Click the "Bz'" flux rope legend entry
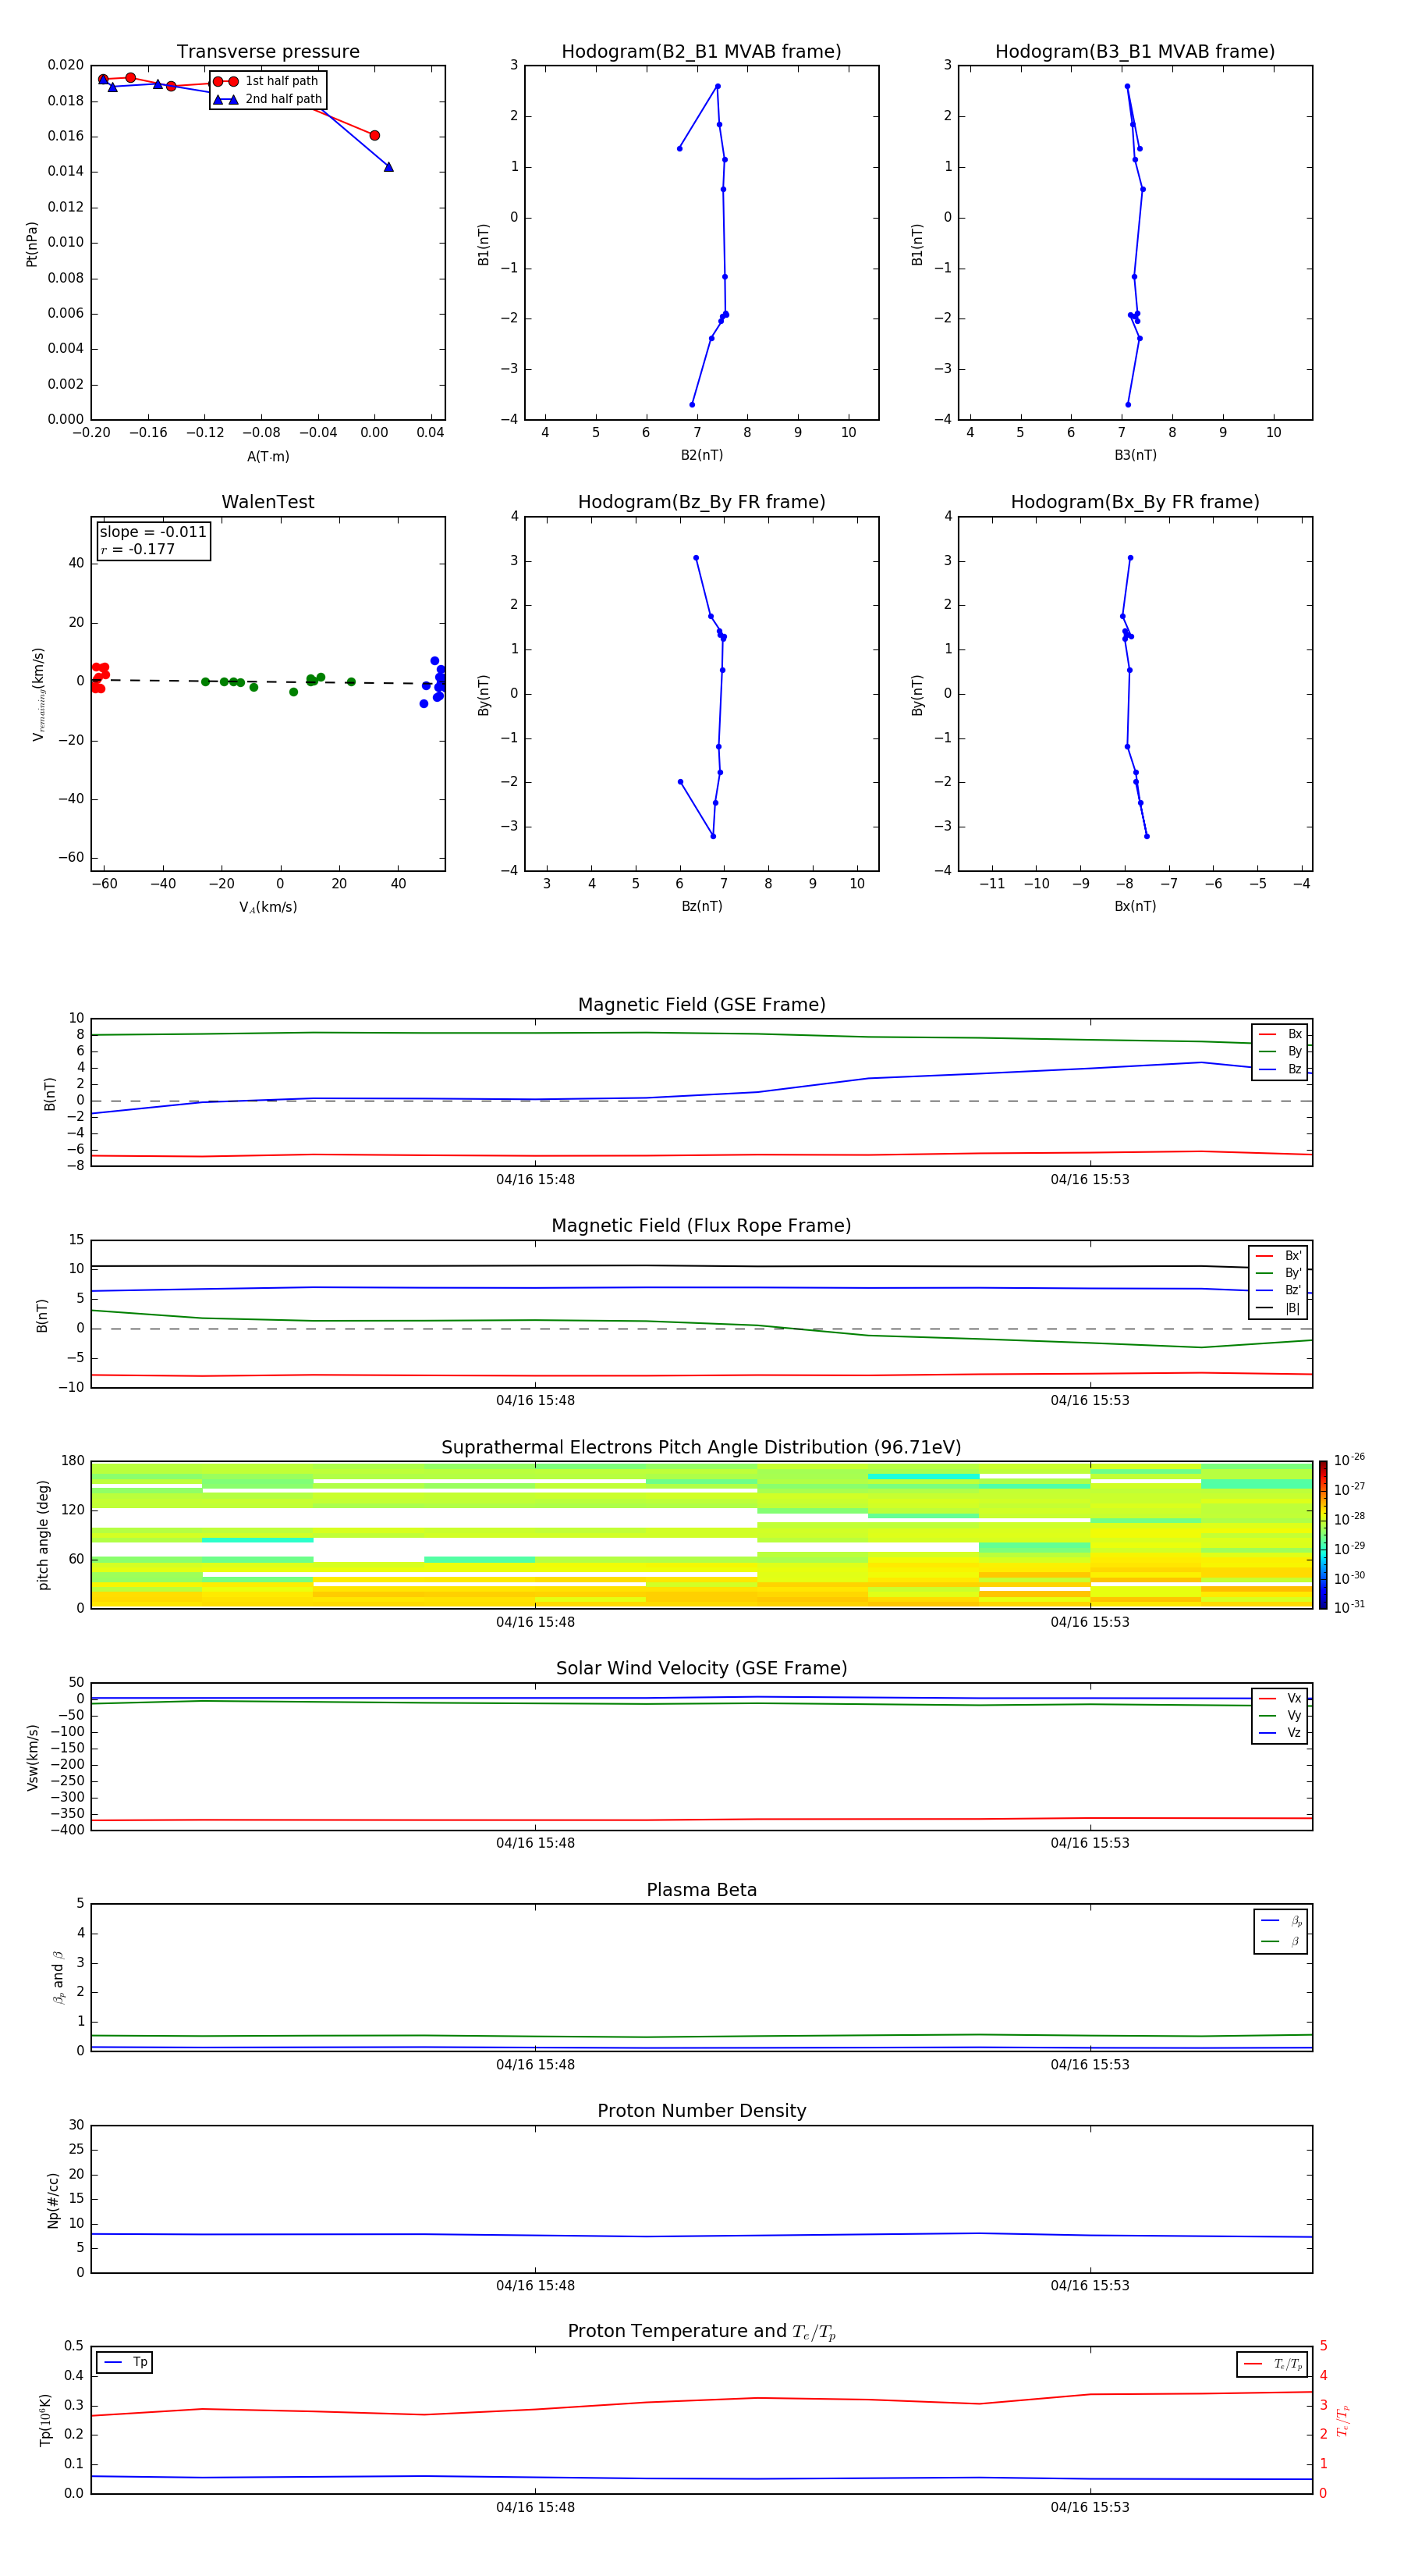Viewport: 1404px width, 2576px height. [1279, 1290]
